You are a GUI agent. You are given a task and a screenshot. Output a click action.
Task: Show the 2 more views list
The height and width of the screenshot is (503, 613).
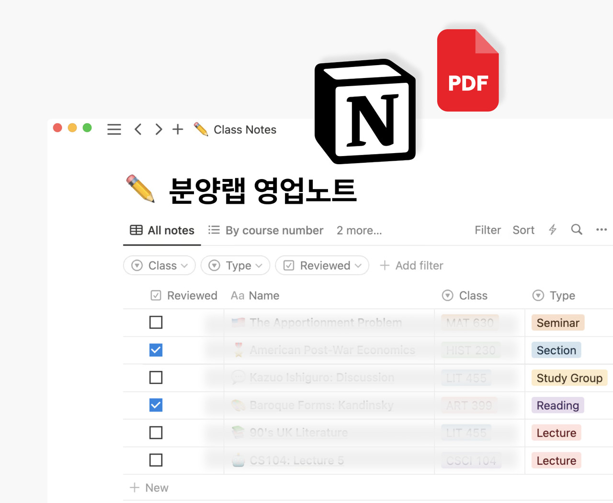pyautogui.click(x=359, y=231)
